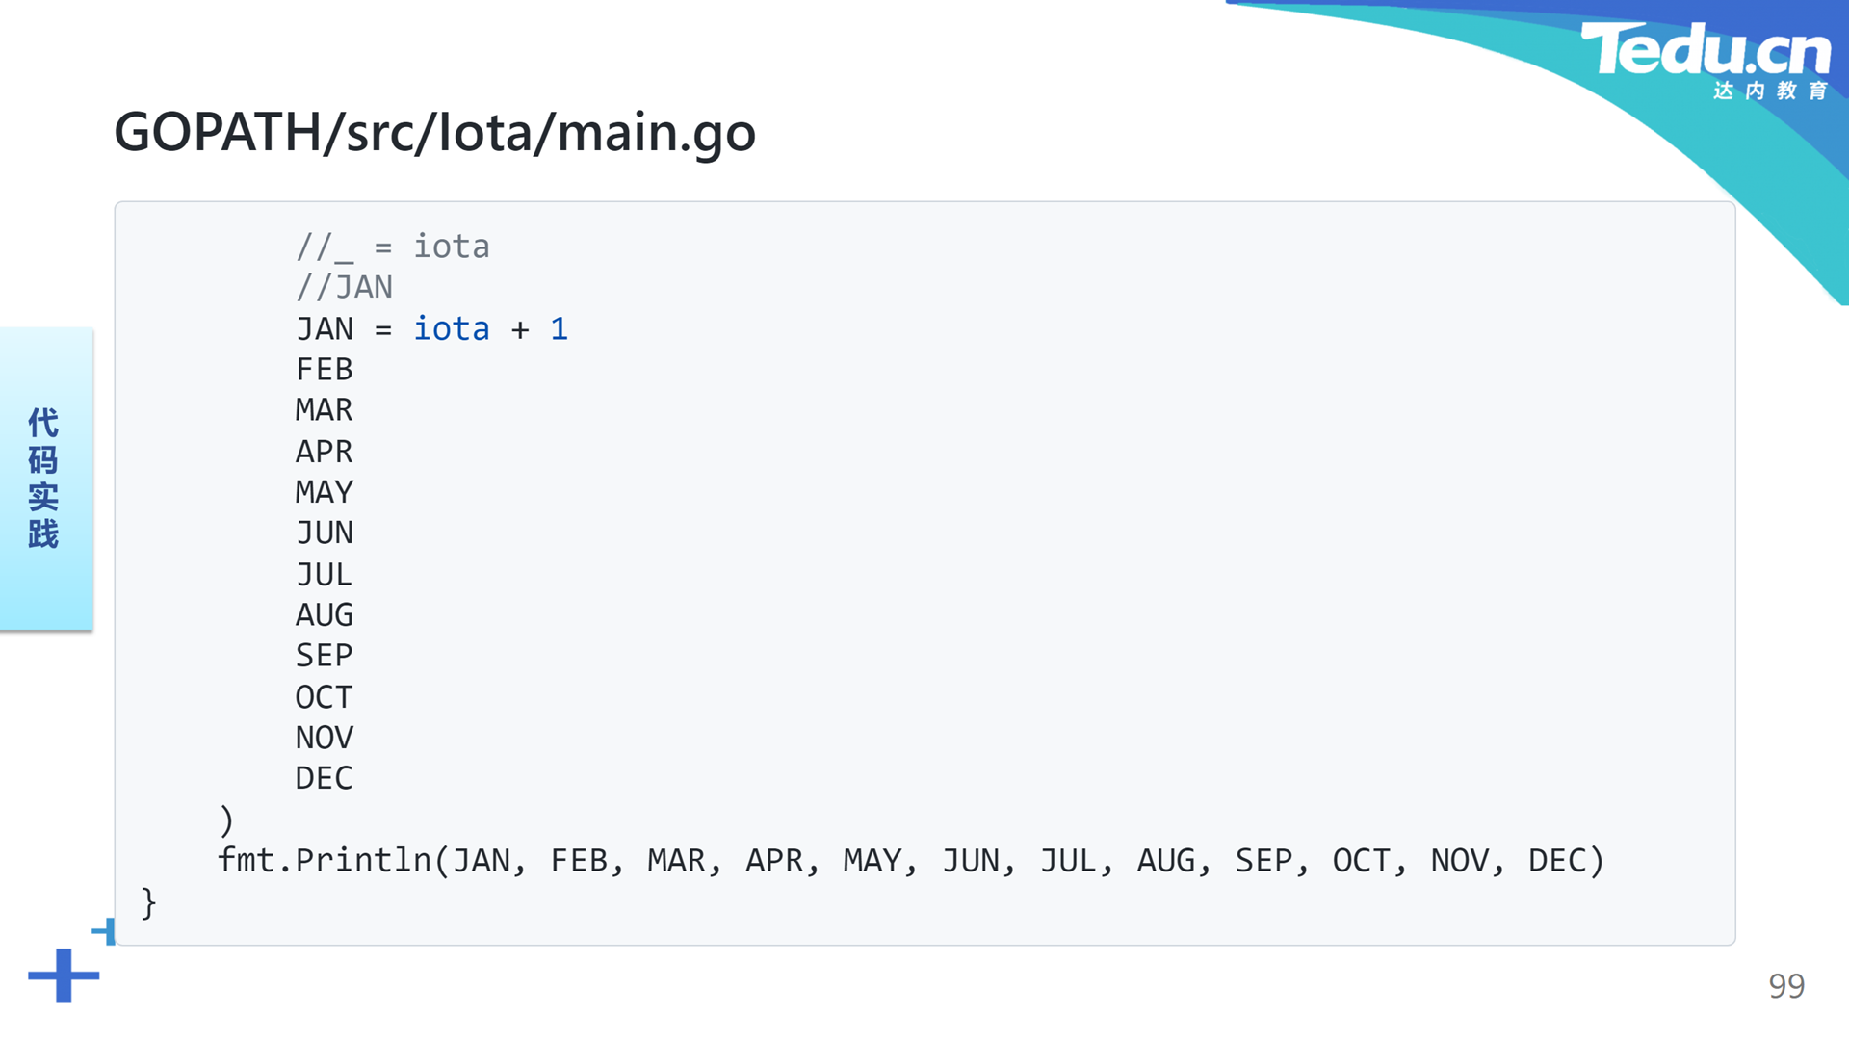Click the small blue plus icon
The height and width of the screenshot is (1040, 1849).
[x=104, y=931]
